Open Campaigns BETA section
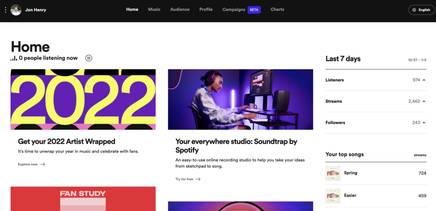Image resolution: width=436 pixels, height=211 pixels. [241, 10]
